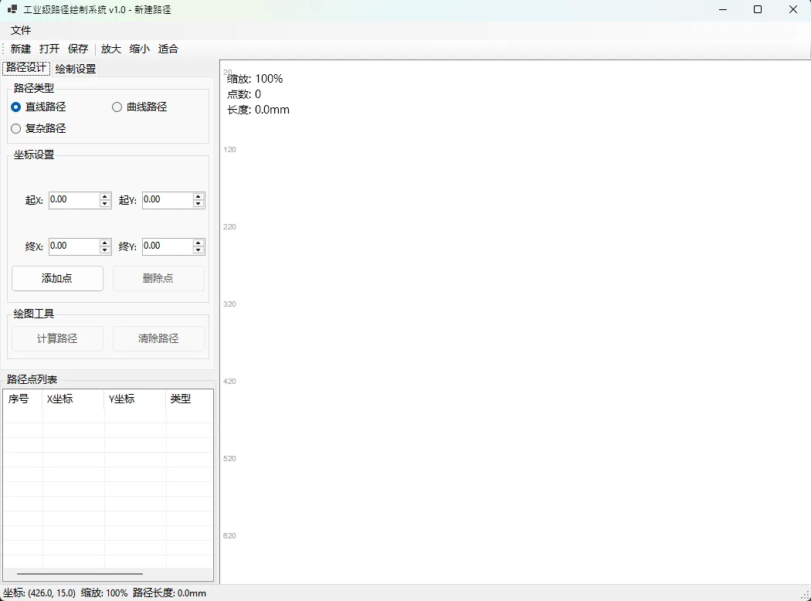This screenshot has height=601, width=811.
Task: Increase 起X value with up arrow
Action: point(105,196)
